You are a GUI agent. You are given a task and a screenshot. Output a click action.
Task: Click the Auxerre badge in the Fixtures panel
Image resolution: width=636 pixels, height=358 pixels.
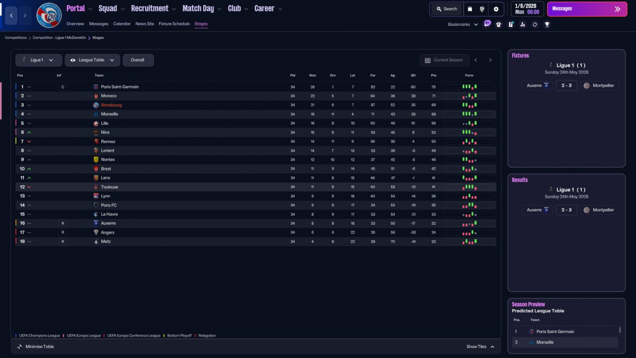[547, 86]
